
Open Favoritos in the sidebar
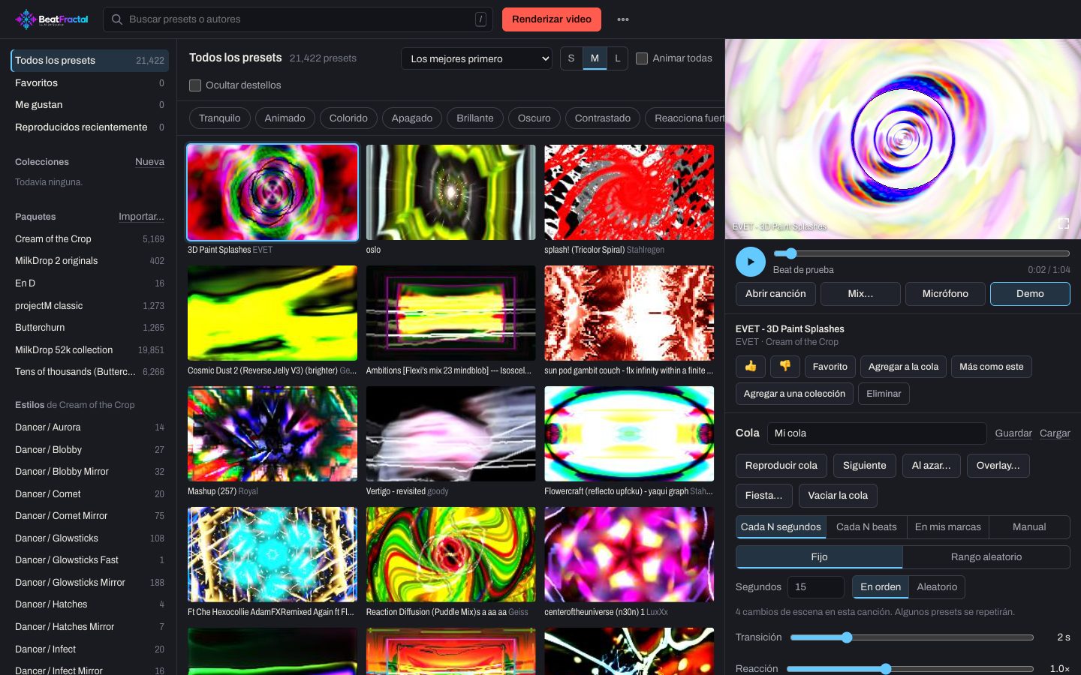pos(89,83)
